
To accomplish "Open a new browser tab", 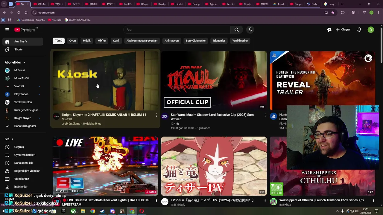I will point(342,4).
